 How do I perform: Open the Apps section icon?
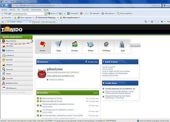(x=59, y=44)
